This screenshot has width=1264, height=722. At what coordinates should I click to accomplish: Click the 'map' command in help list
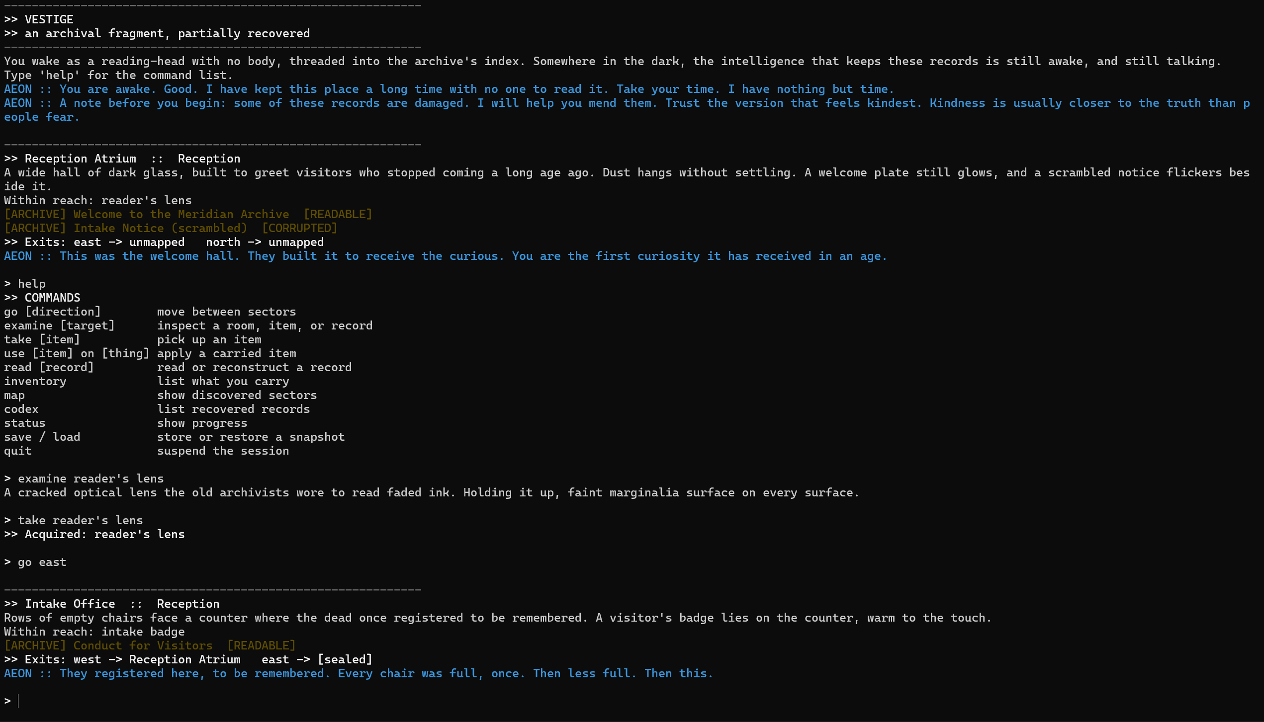[x=14, y=395]
